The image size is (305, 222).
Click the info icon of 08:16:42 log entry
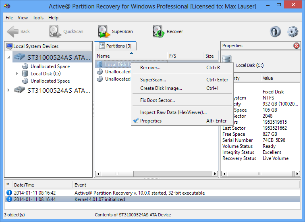click(9, 193)
